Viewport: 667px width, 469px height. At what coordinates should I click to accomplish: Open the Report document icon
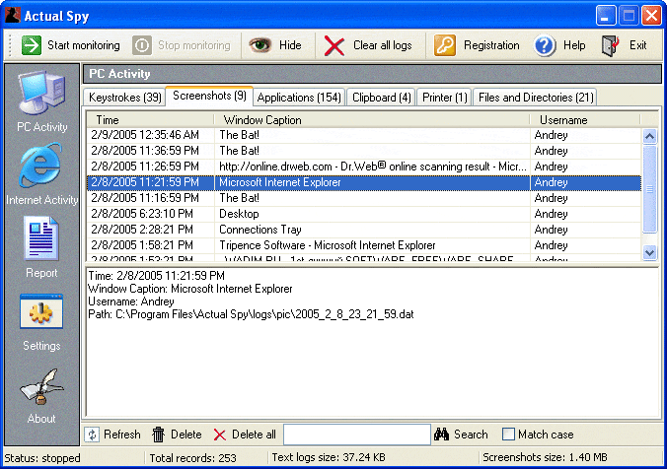click(40, 237)
